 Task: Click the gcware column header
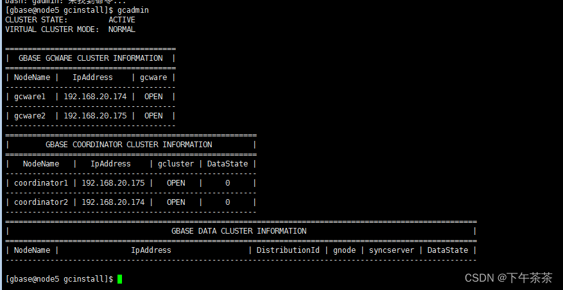[x=153, y=77]
